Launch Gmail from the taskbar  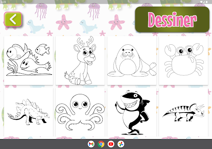pyautogui.click(x=91, y=144)
